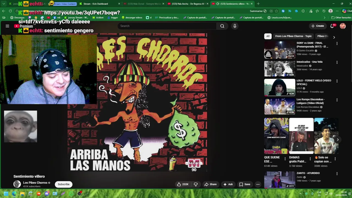Select From Los Pibes Chorros - Topic chip
Screen dimensions: 352x198
coord(293,36)
